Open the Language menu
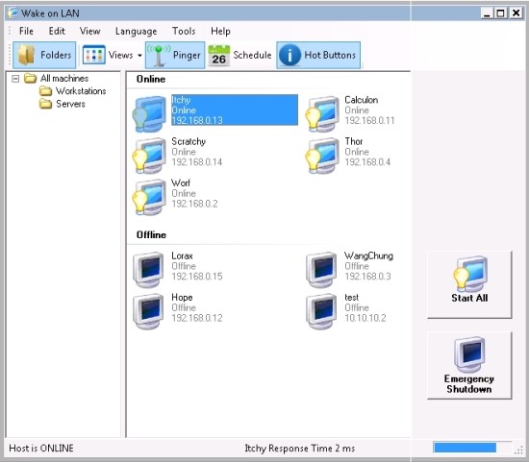The height and width of the screenshot is (462, 529). (x=136, y=32)
